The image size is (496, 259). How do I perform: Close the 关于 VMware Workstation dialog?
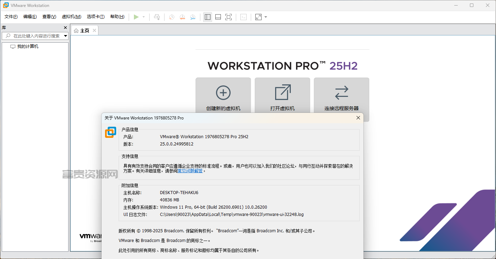click(358, 118)
